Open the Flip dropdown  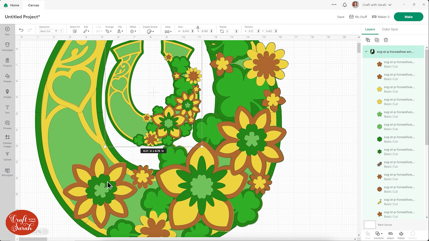pyautogui.click(x=120, y=31)
